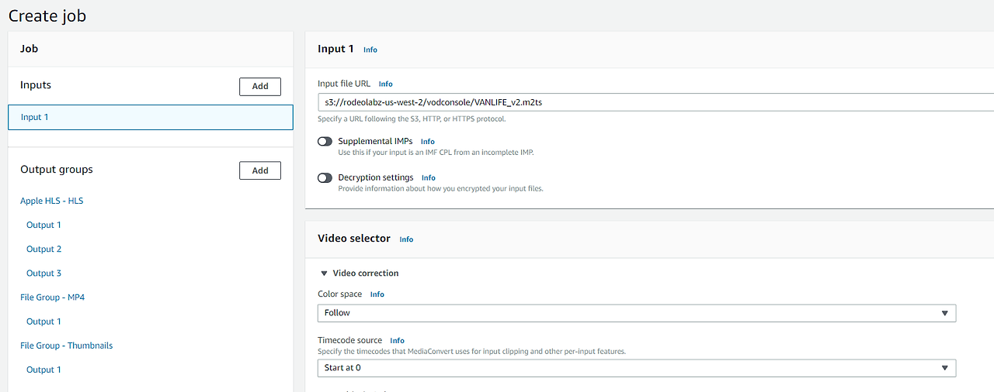Image resolution: width=994 pixels, height=392 pixels.
Task: Click Info link next to Timecode source
Action: click(x=397, y=341)
